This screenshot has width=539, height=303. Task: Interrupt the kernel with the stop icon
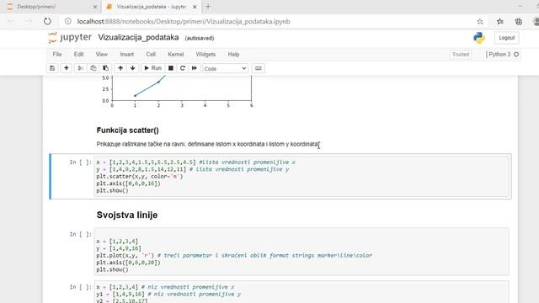point(170,68)
